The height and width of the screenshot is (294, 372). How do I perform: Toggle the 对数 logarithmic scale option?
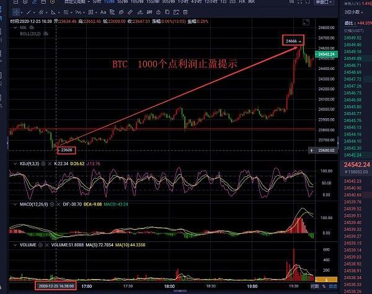pyautogui.click(x=316, y=287)
